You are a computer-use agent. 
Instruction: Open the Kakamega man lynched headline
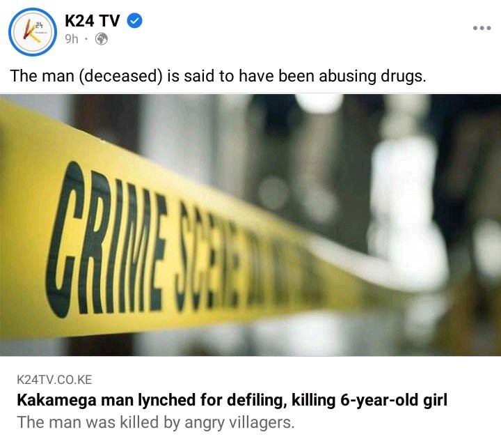pos(232,400)
